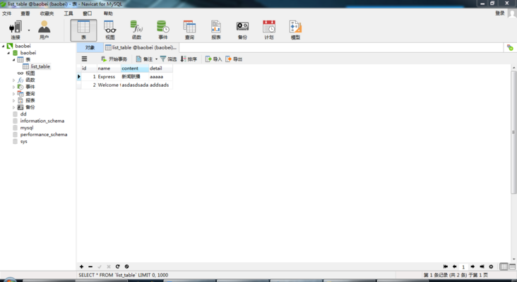Delete record with the minus icon
This screenshot has width=517, height=282.
[x=90, y=266]
